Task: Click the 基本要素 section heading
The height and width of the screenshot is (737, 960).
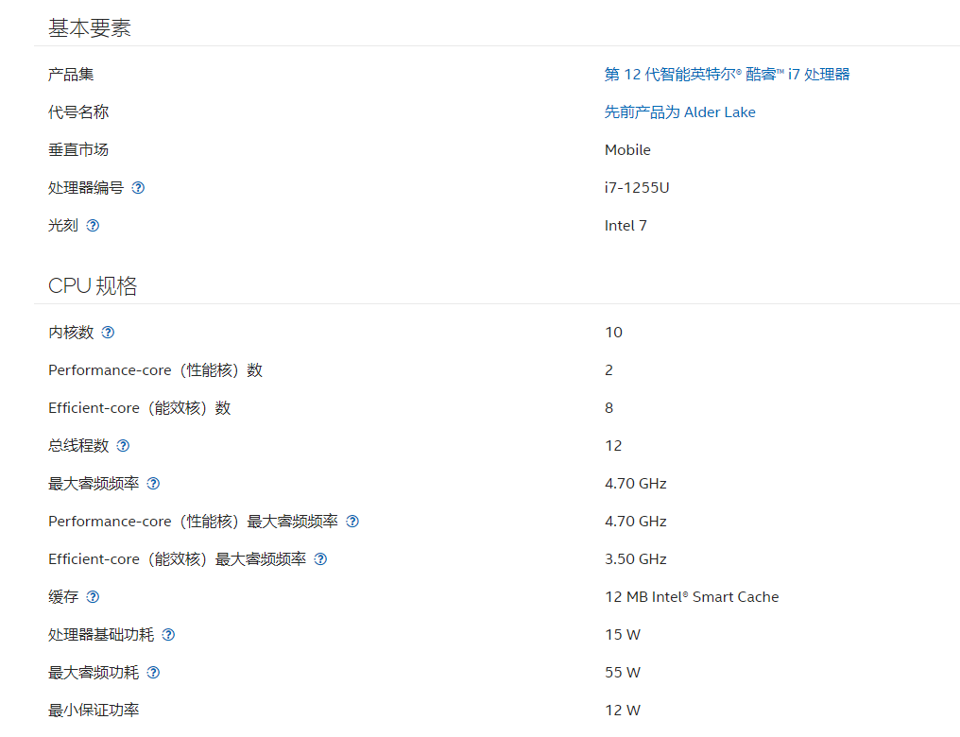Action: pos(90,28)
